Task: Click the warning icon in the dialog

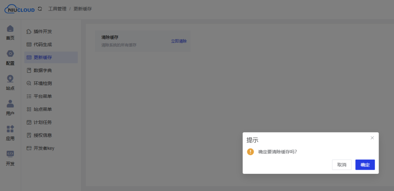Action: 250,152
